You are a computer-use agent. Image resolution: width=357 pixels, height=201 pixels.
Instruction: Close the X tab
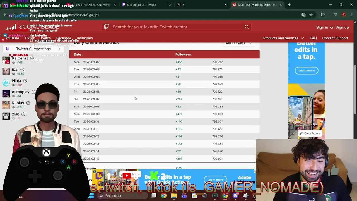pos(225,5)
